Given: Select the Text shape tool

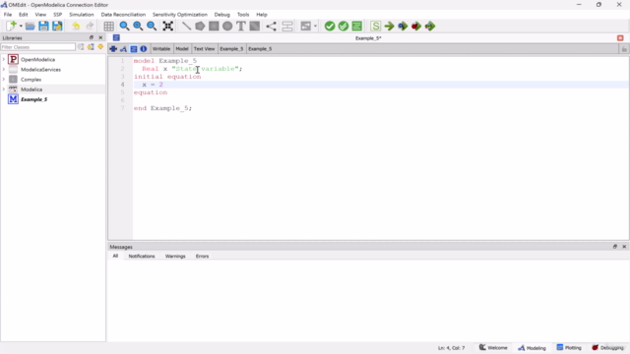Looking at the screenshot, I should click(x=241, y=27).
